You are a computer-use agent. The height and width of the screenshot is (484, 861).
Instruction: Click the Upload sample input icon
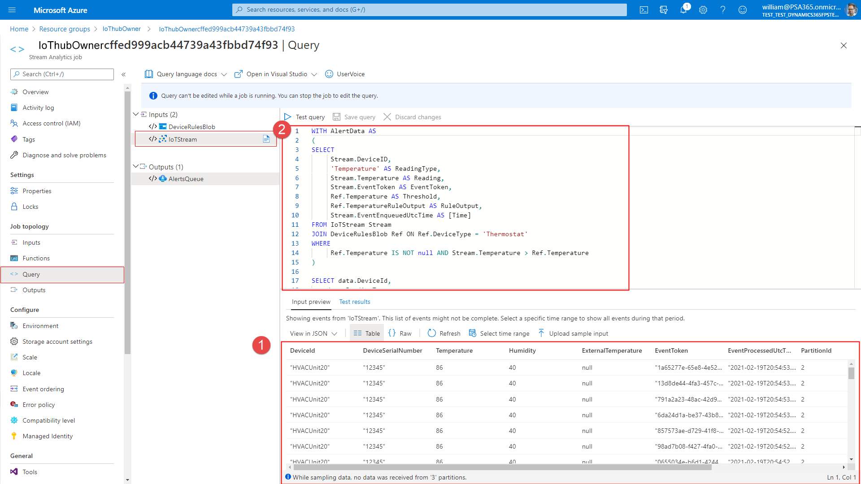point(541,333)
